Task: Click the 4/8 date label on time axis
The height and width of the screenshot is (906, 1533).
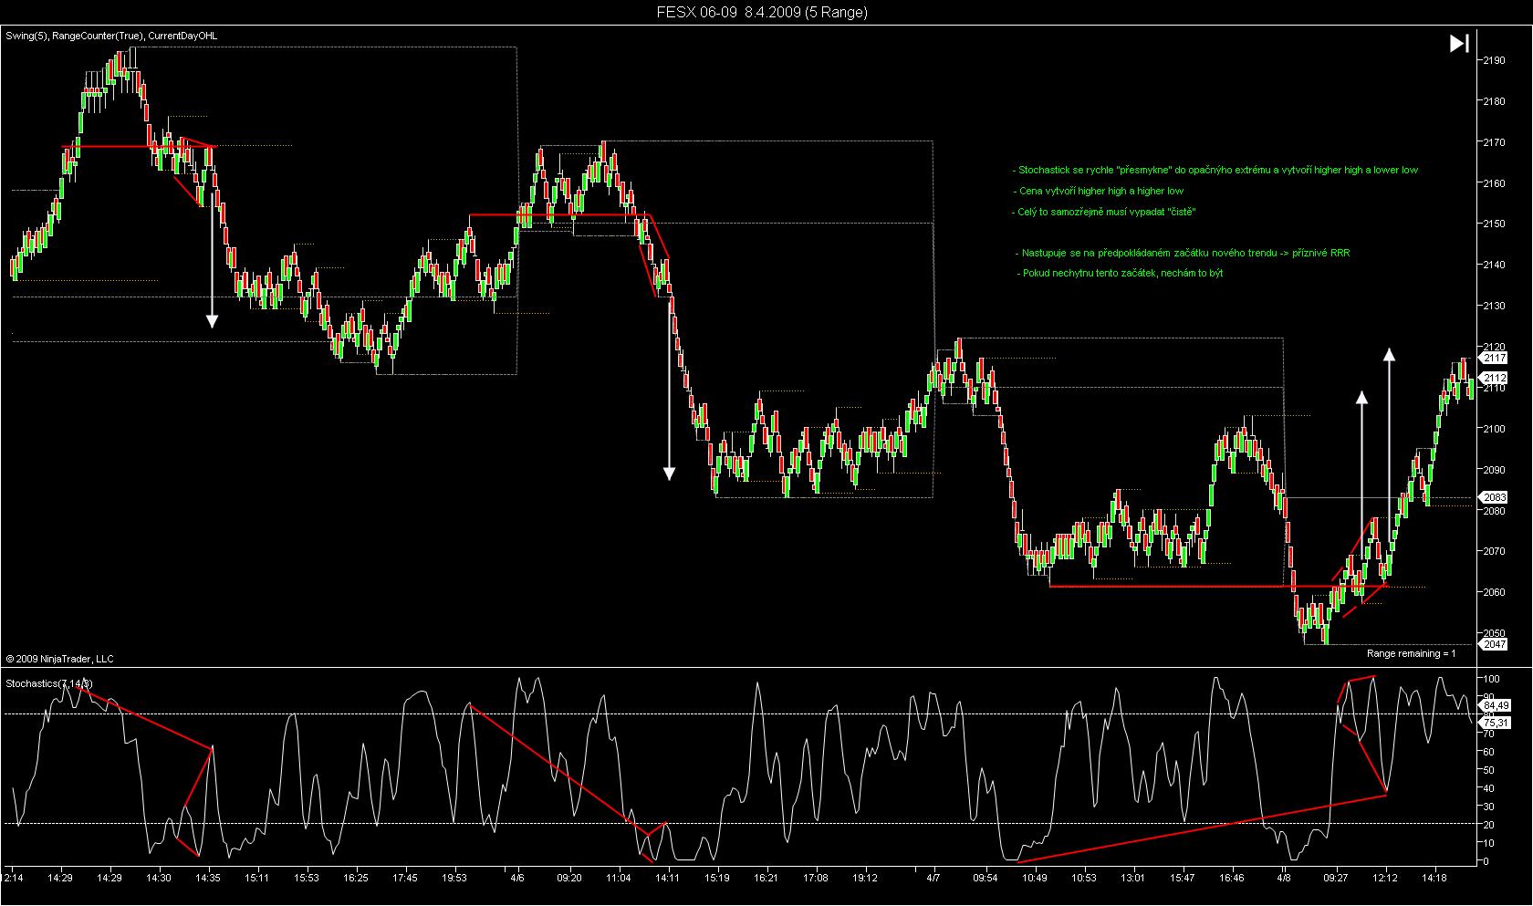Action: (1285, 878)
